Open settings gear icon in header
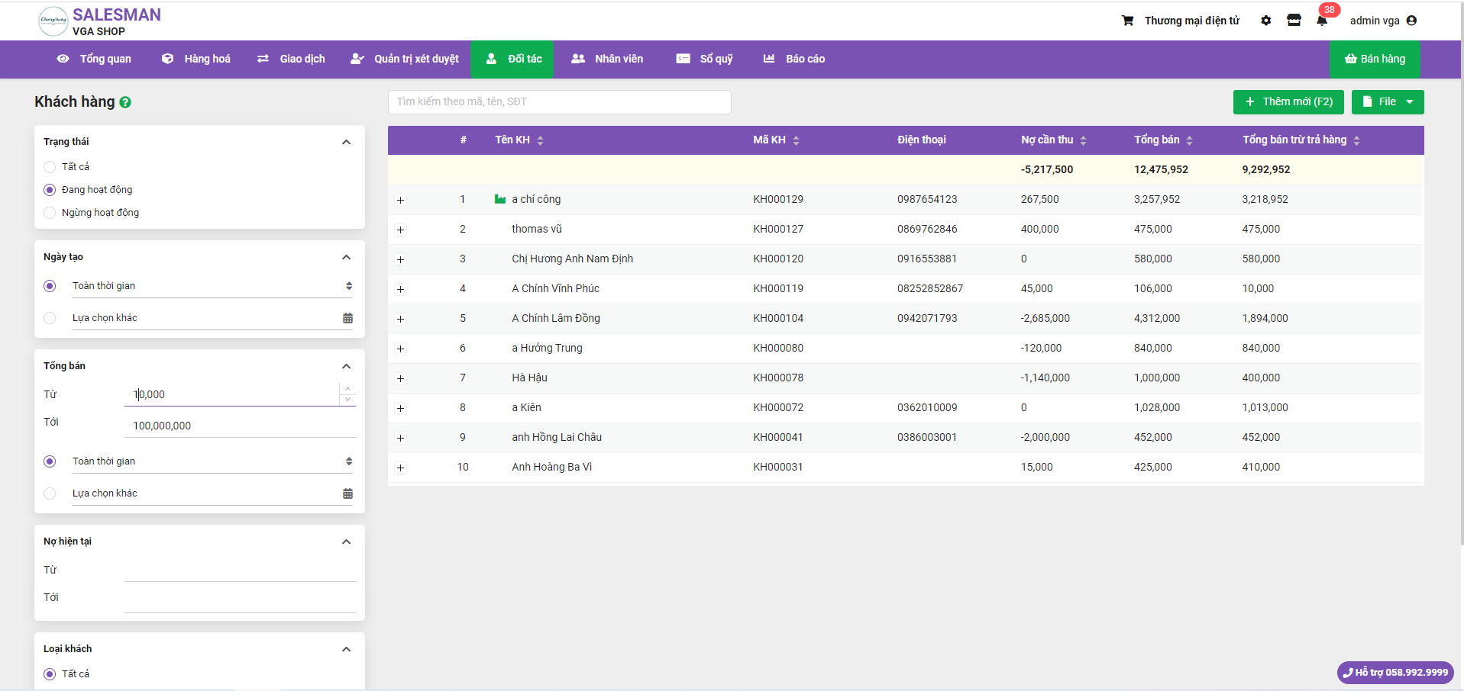1464x691 pixels. [x=1266, y=21]
